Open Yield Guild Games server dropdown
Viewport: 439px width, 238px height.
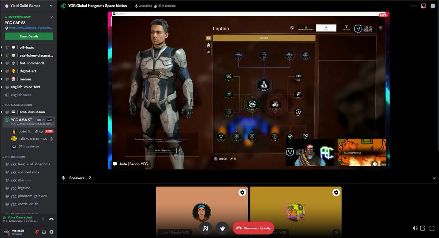[29, 6]
